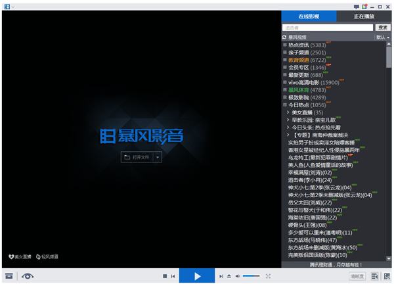394x284 pixels.
Task: Expand the vivo高清电影 (15900) category
Action: pos(285,82)
